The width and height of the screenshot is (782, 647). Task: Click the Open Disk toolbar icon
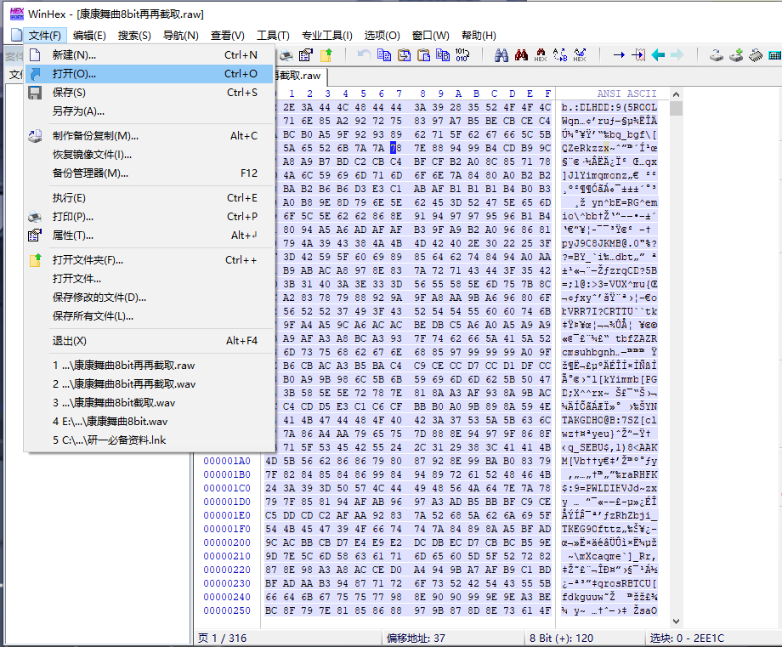(x=717, y=55)
